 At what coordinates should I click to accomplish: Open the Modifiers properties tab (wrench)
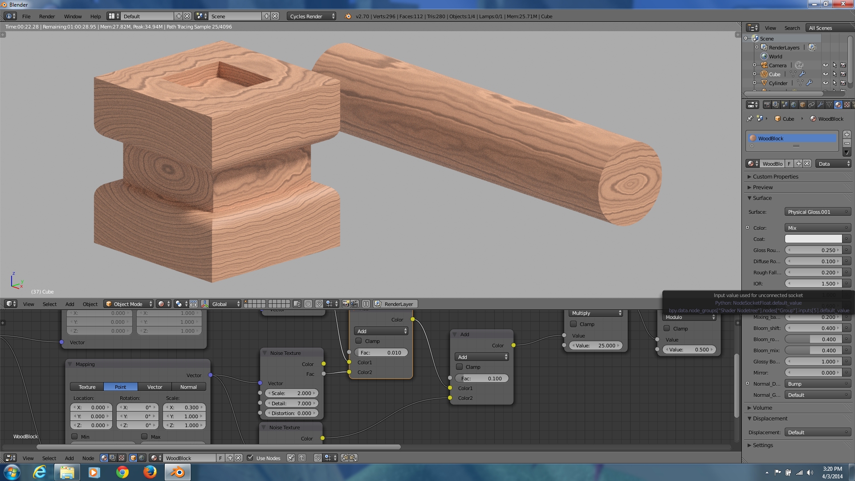(820, 105)
